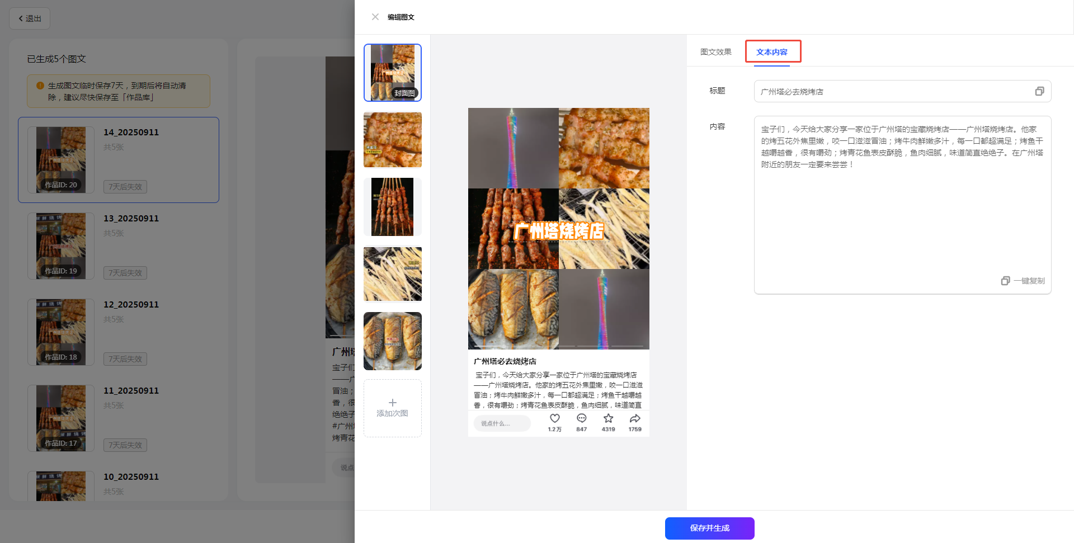Click the 1.2万 like count in preview
Viewport: 1074px width, 543px height.
[x=554, y=429]
